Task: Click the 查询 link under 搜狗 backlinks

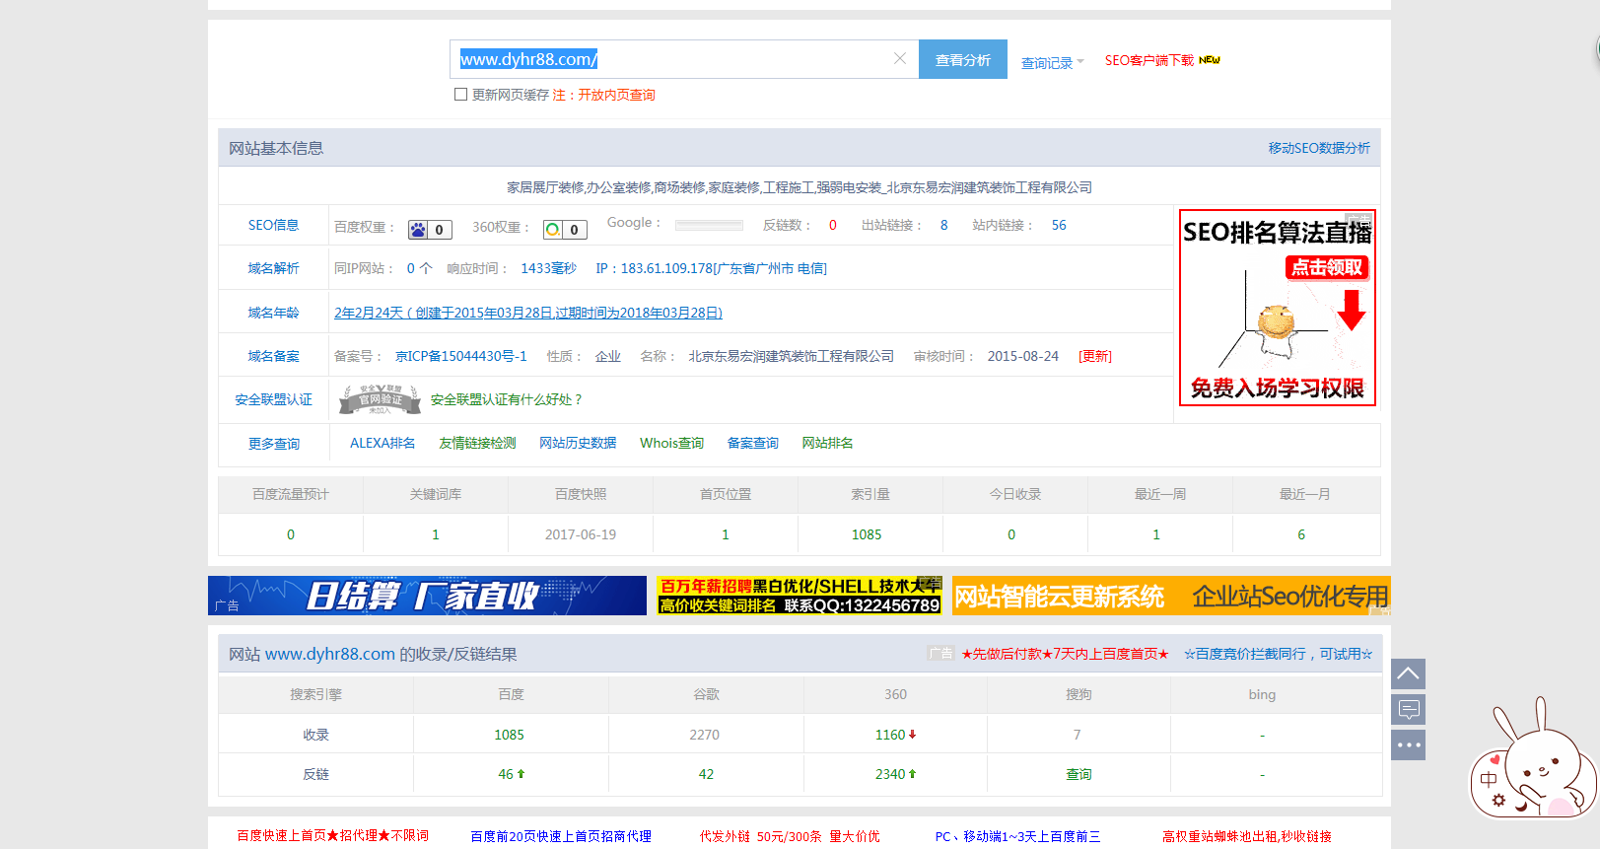Action: click(x=1078, y=774)
